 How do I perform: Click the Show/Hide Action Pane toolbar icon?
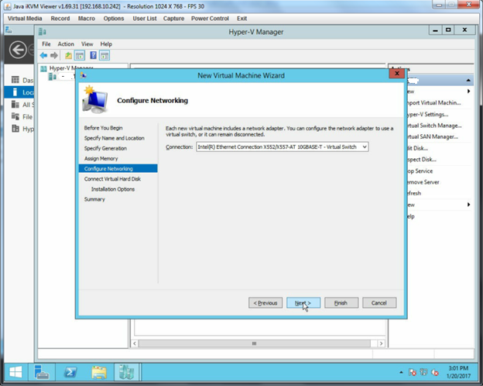tap(104, 56)
